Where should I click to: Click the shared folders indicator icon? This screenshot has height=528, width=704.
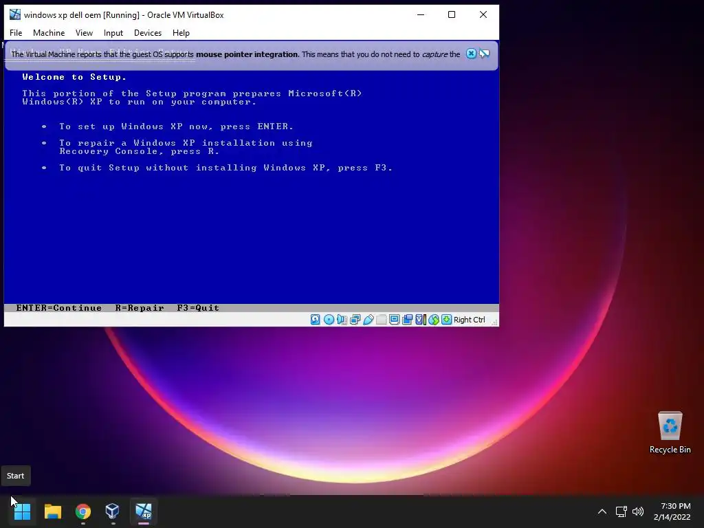[381, 320]
